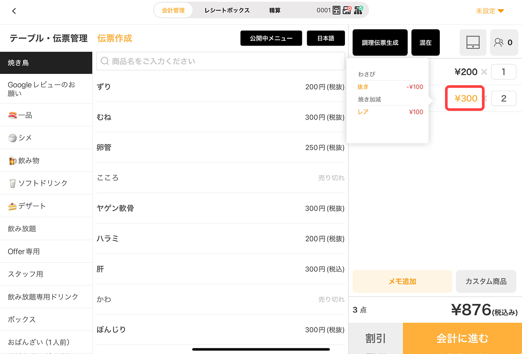Add ぼんじり to the order
Viewport: 522px width, 354px height.
(221, 330)
